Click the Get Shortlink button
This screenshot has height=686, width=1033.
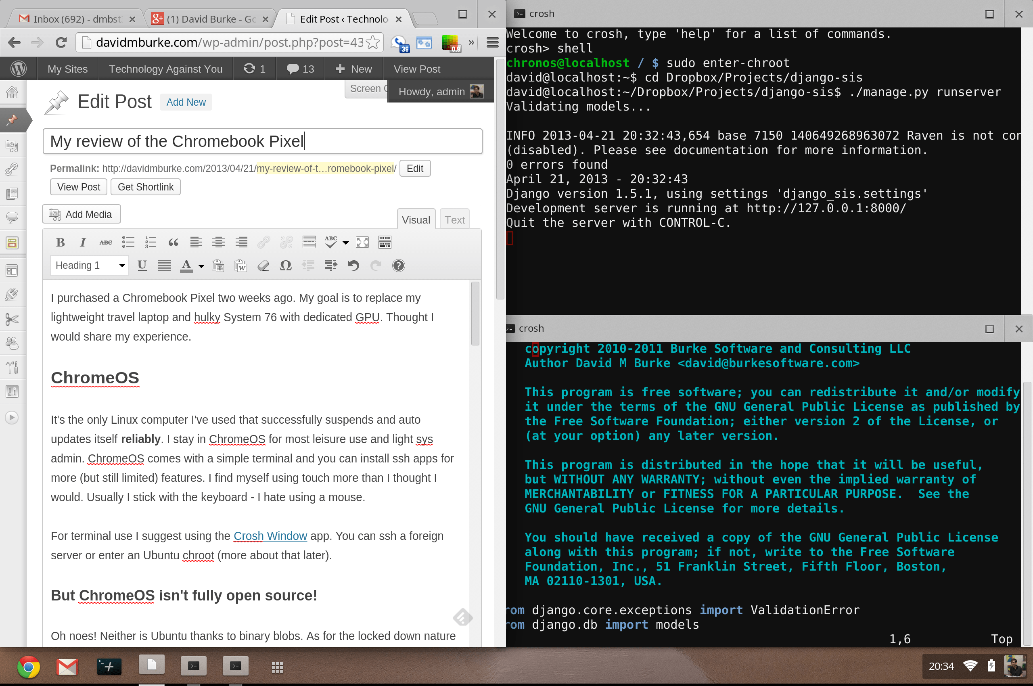click(x=145, y=187)
